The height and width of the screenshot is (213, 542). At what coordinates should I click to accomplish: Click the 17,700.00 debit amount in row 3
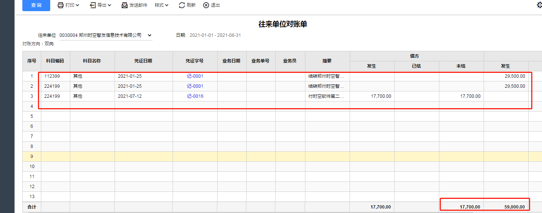381,96
